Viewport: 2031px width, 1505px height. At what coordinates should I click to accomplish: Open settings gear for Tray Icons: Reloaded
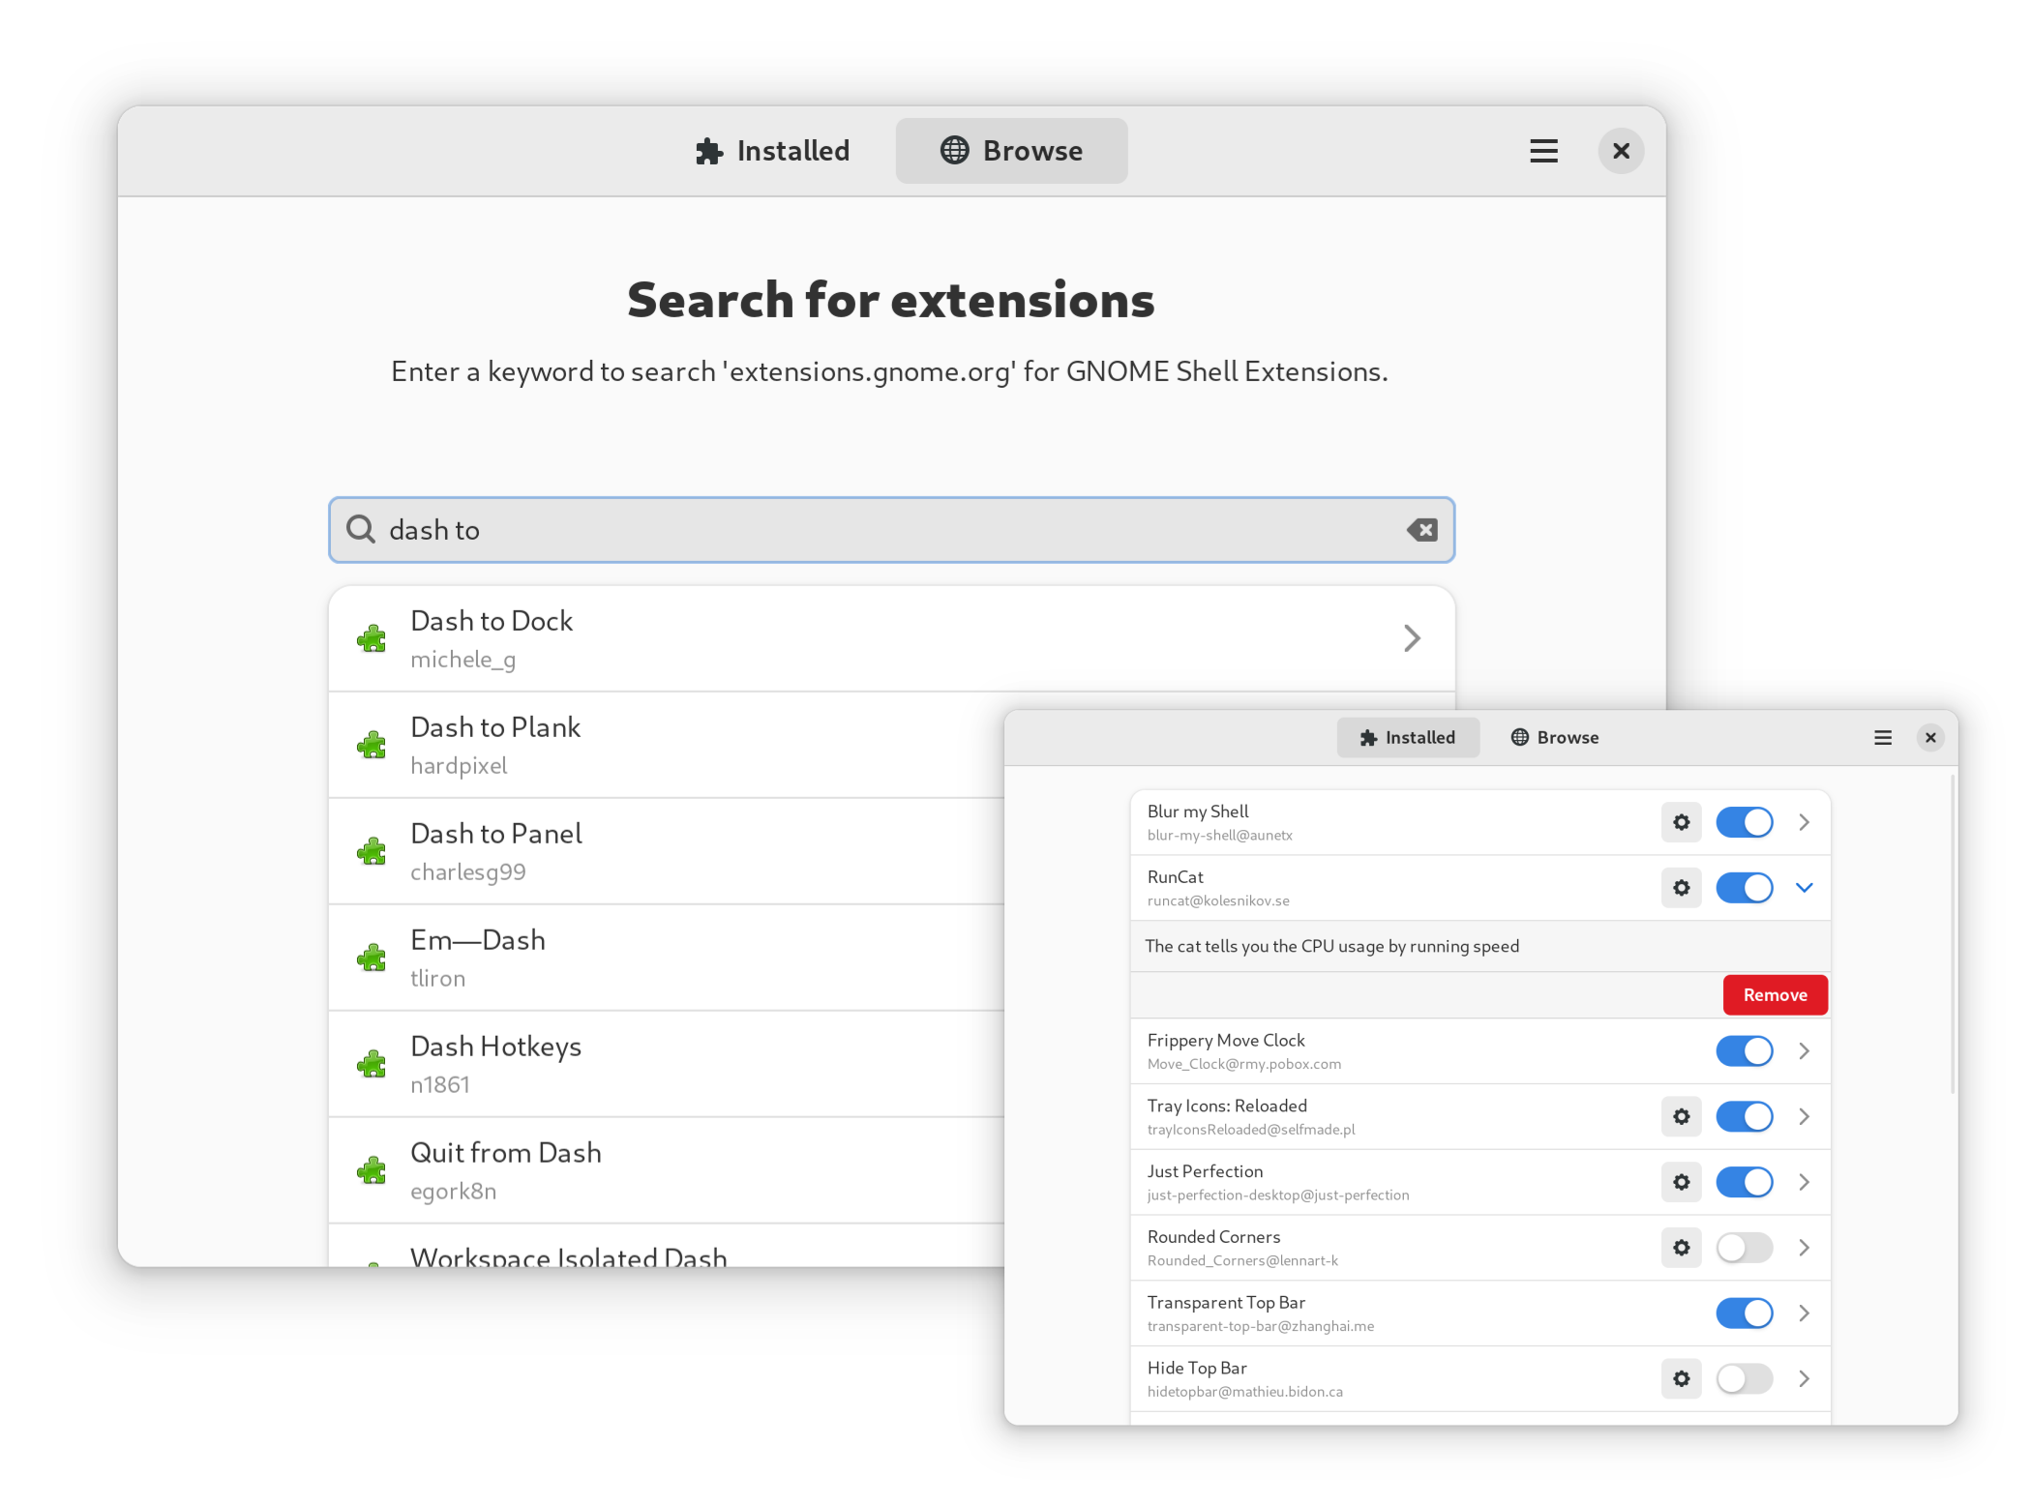pos(1682,1117)
